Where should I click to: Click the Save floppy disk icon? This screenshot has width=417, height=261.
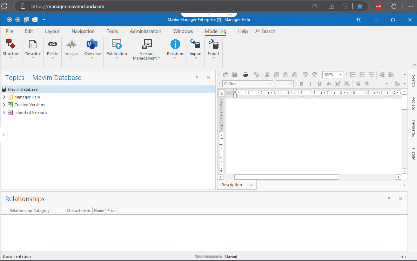235,75
